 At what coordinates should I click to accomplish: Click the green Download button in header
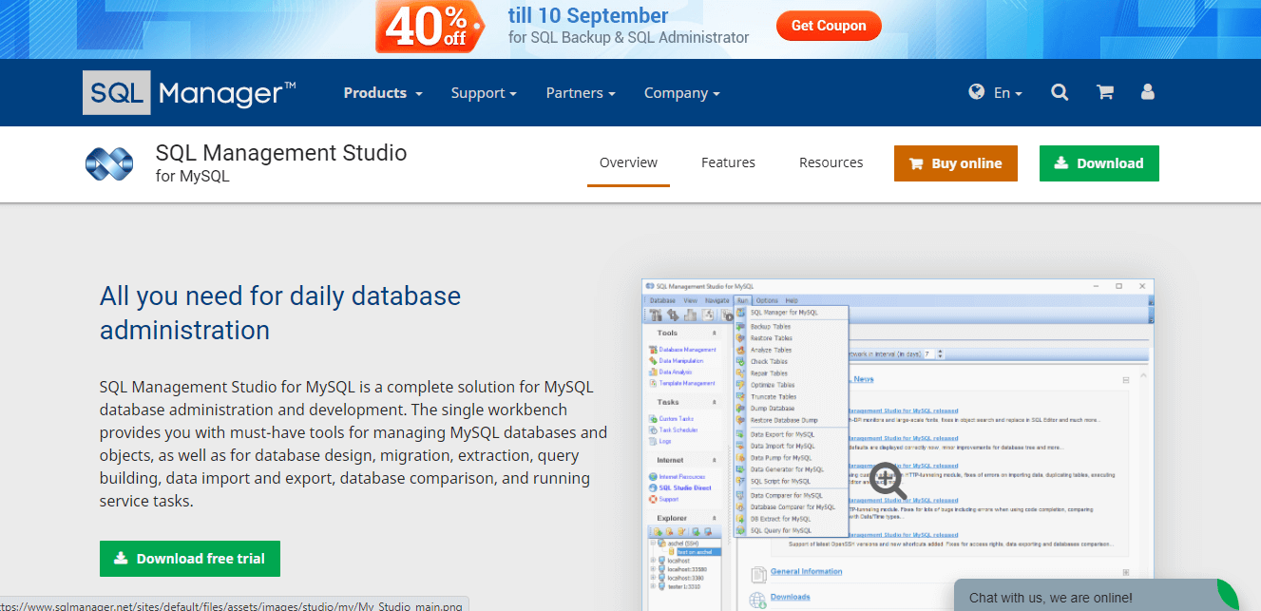1099,163
